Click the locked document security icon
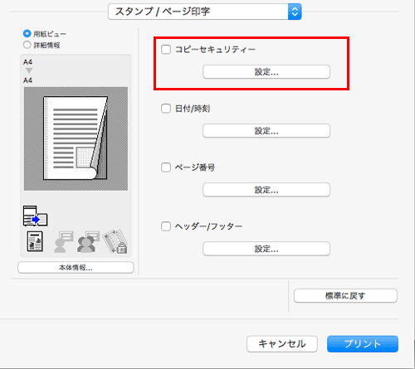415x369 pixels. point(115,241)
